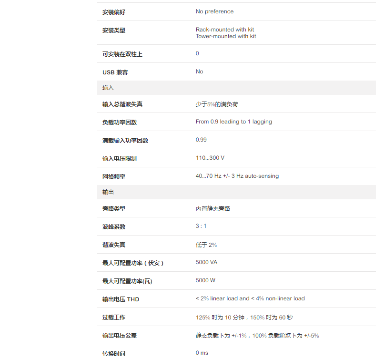Click the 过载工作 row label
The width and height of the screenshot is (384, 359).
tap(114, 318)
